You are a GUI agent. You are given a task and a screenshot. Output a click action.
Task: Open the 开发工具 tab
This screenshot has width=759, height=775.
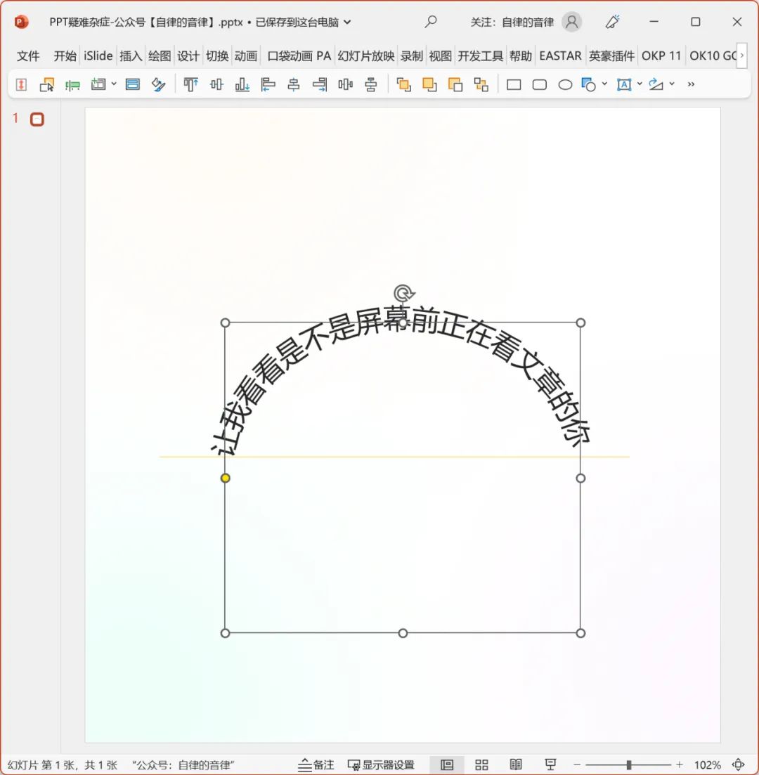tap(480, 56)
